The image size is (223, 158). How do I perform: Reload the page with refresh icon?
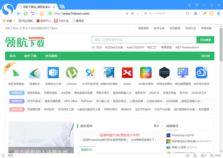click(x=26, y=14)
